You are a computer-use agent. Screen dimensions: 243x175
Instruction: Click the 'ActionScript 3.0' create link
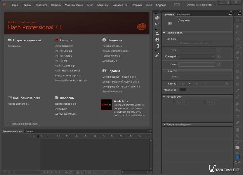pyautogui.click(x=64, y=46)
